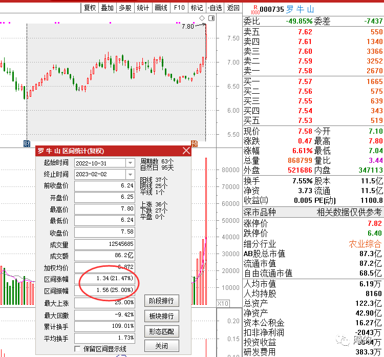The width and height of the screenshot is (384, 357).
Task: Click the stock name 罗牛山 header
Action: [300, 9]
